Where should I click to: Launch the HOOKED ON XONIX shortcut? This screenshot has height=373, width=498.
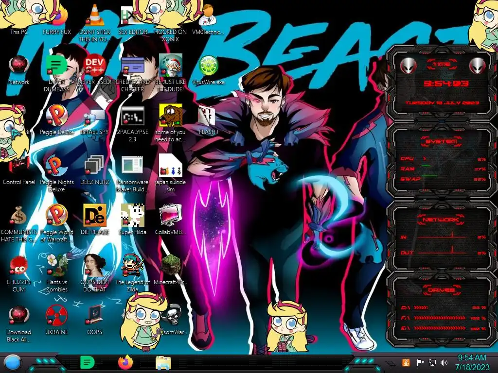[x=170, y=22]
